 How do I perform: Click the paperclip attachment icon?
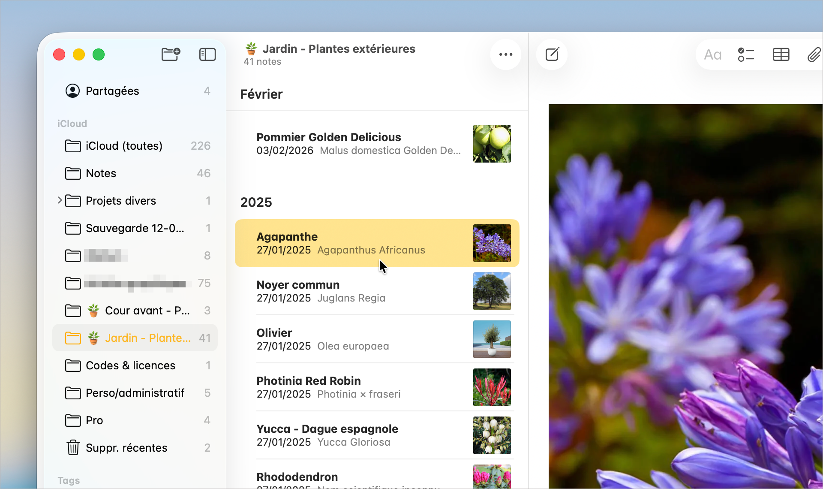[814, 54]
